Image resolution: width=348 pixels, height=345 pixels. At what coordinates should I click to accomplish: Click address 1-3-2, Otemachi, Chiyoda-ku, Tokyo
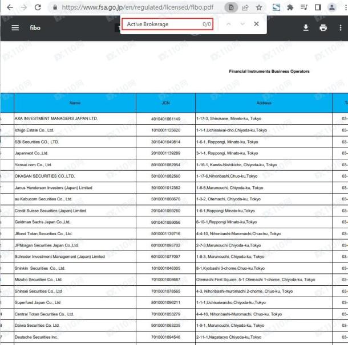[228, 199]
